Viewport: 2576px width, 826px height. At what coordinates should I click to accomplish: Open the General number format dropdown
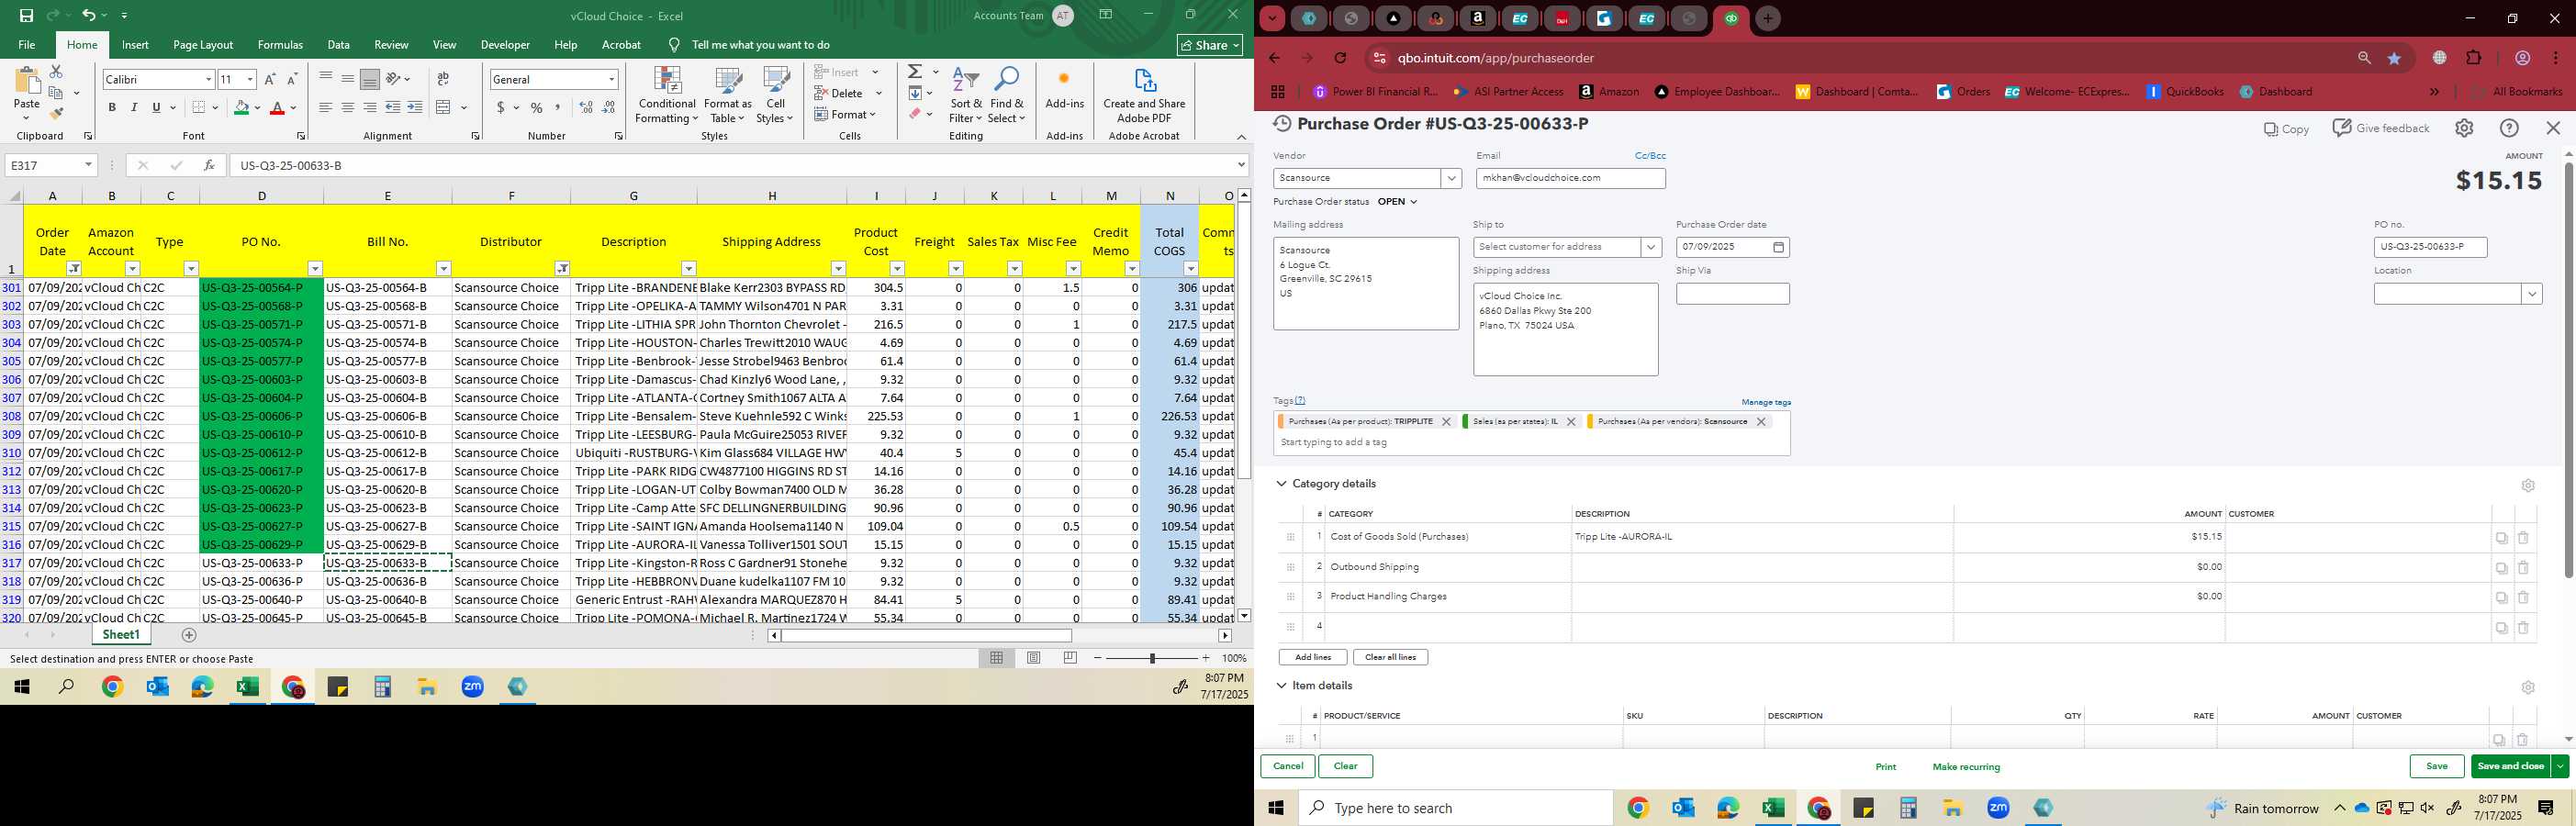[611, 79]
